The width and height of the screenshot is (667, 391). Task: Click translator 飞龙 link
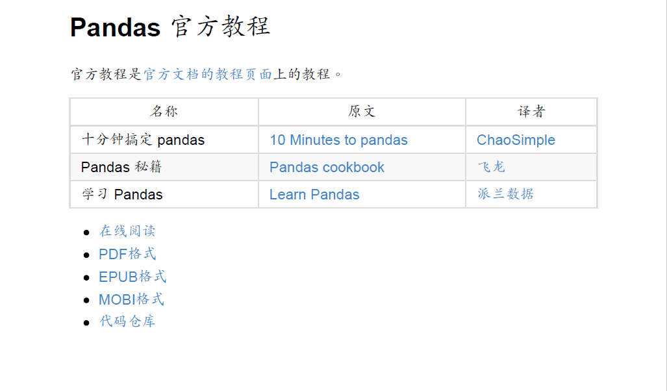click(x=491, y=167)
